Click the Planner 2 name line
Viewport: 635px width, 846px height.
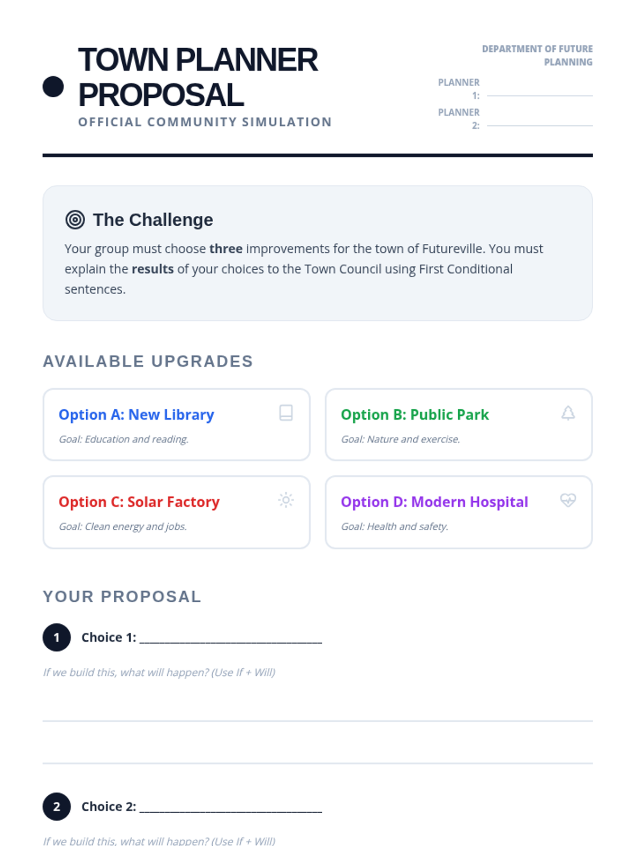540,125
